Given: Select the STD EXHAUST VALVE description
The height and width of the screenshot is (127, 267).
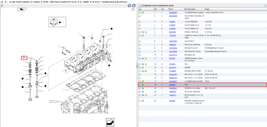Looking at the screenshot, I should click(x=193, y=51).
